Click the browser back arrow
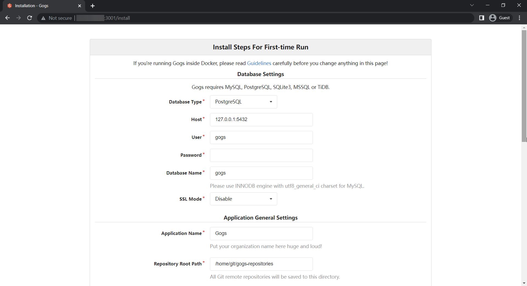 click(x=7, y=18)
